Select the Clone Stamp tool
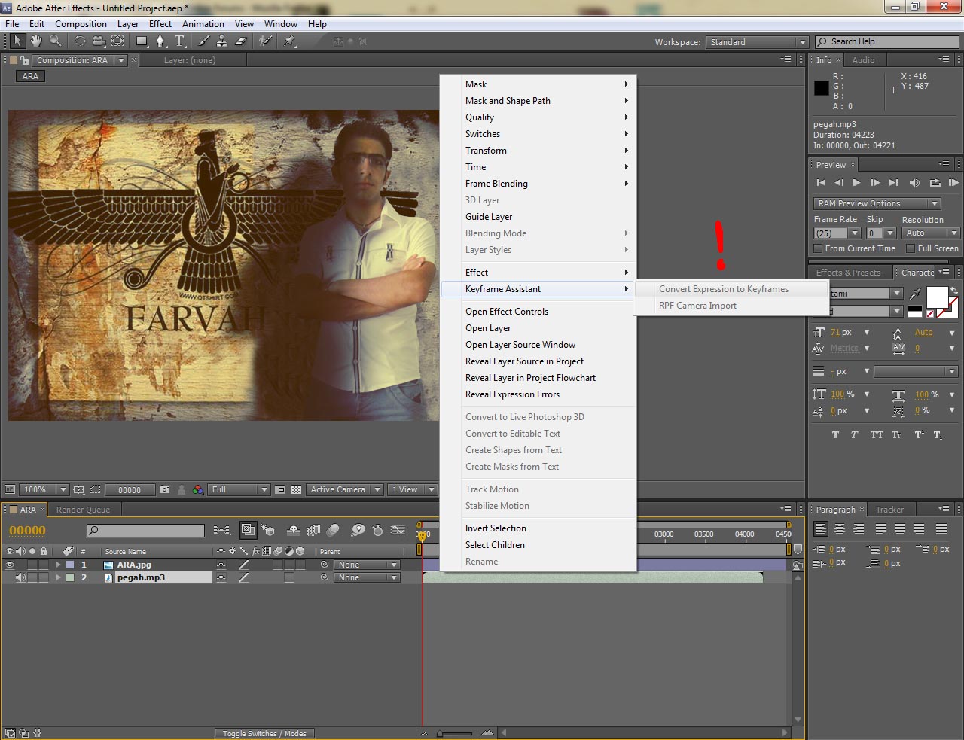 pos(222,41)
